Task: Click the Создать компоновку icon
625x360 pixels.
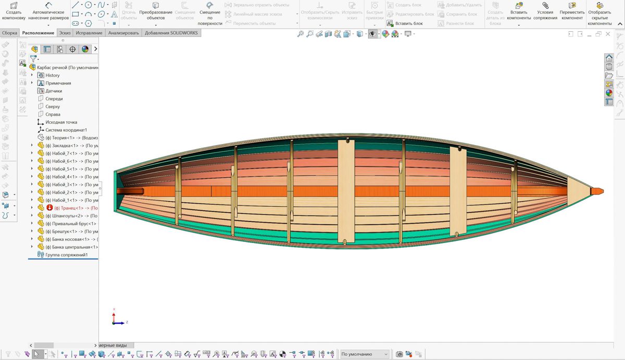Action: tap(14, 5)
